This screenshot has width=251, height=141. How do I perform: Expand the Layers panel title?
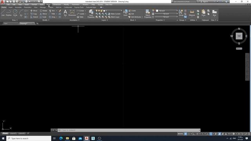point(105,20)
